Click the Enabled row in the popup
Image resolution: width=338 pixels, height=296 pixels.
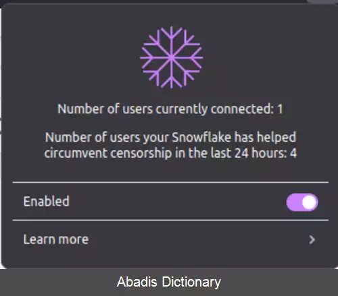coord(170,202)
